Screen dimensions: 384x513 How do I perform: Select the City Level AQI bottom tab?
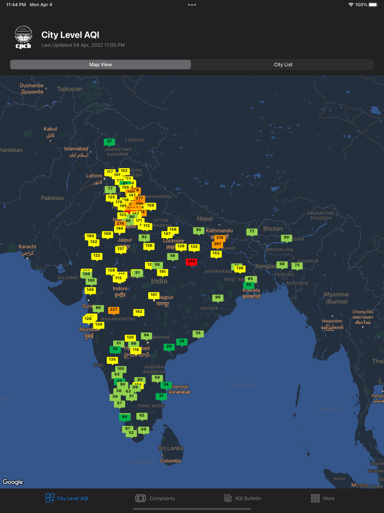click(67, 498)
